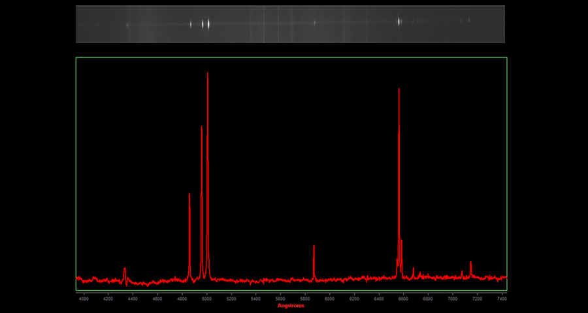This screenshot has height=313, width=588.
Task: Click the shoulder peak right of 6560 line
Action: (x=402, y=241)
